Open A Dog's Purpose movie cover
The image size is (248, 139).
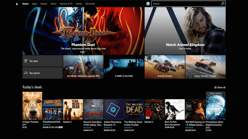pyautogui.click(x=32, y=106)
